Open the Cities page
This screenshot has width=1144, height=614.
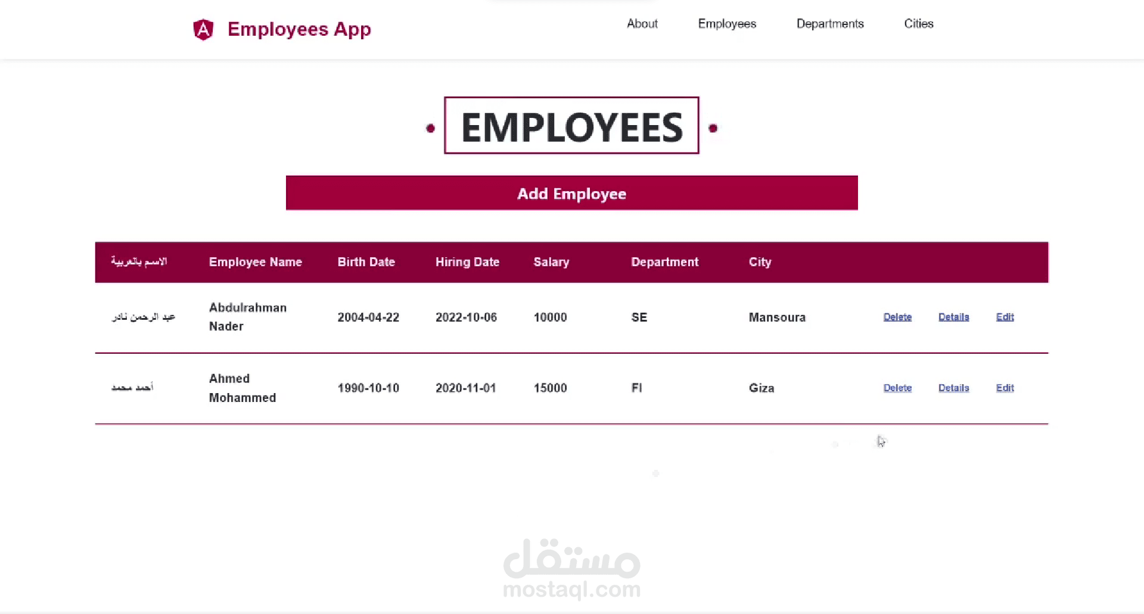pos(919,24)
